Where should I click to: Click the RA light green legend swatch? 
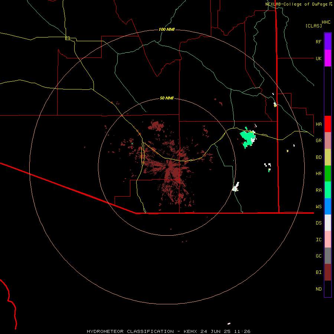(328, 190)
